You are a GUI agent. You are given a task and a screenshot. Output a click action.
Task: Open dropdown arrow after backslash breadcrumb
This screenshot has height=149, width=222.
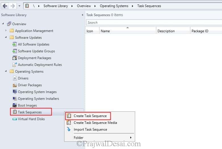click(x=39, y=6)
